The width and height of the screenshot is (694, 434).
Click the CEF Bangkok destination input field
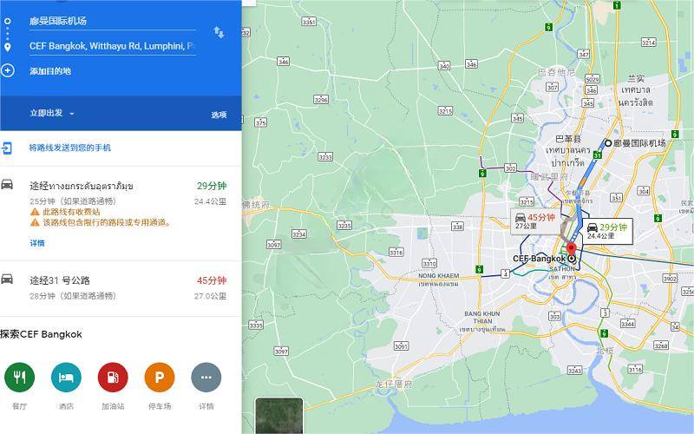tap(113, 46)
